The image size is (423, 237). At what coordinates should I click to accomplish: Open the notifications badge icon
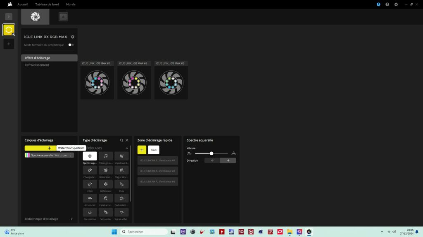pos(378,4)
